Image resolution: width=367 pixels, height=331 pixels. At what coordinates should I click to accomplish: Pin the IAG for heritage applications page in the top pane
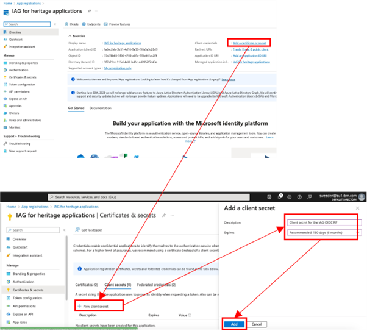[90, 11]
